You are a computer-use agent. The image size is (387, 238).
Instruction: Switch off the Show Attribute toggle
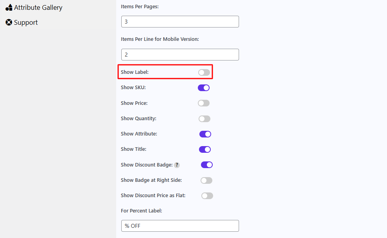[x=205, y=134]
